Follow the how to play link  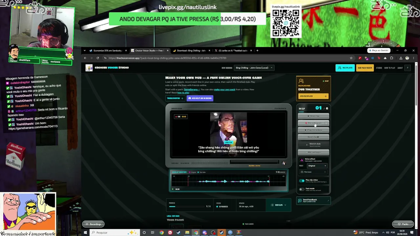coord(183,93)
